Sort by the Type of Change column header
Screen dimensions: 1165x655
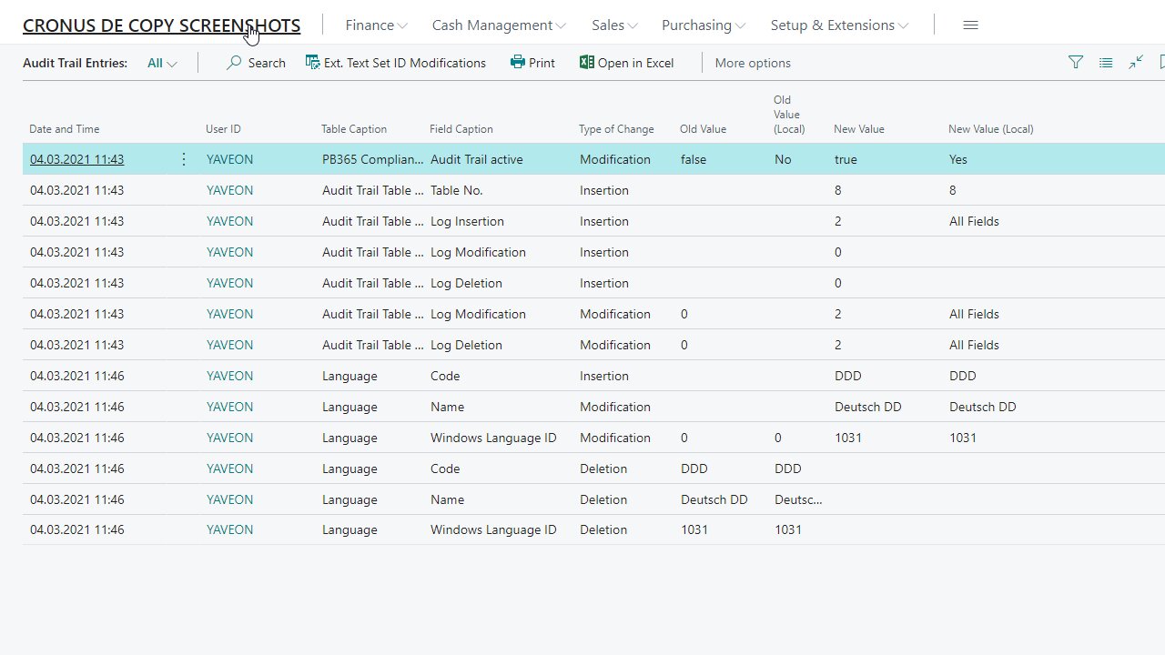(x=616, y=129)
